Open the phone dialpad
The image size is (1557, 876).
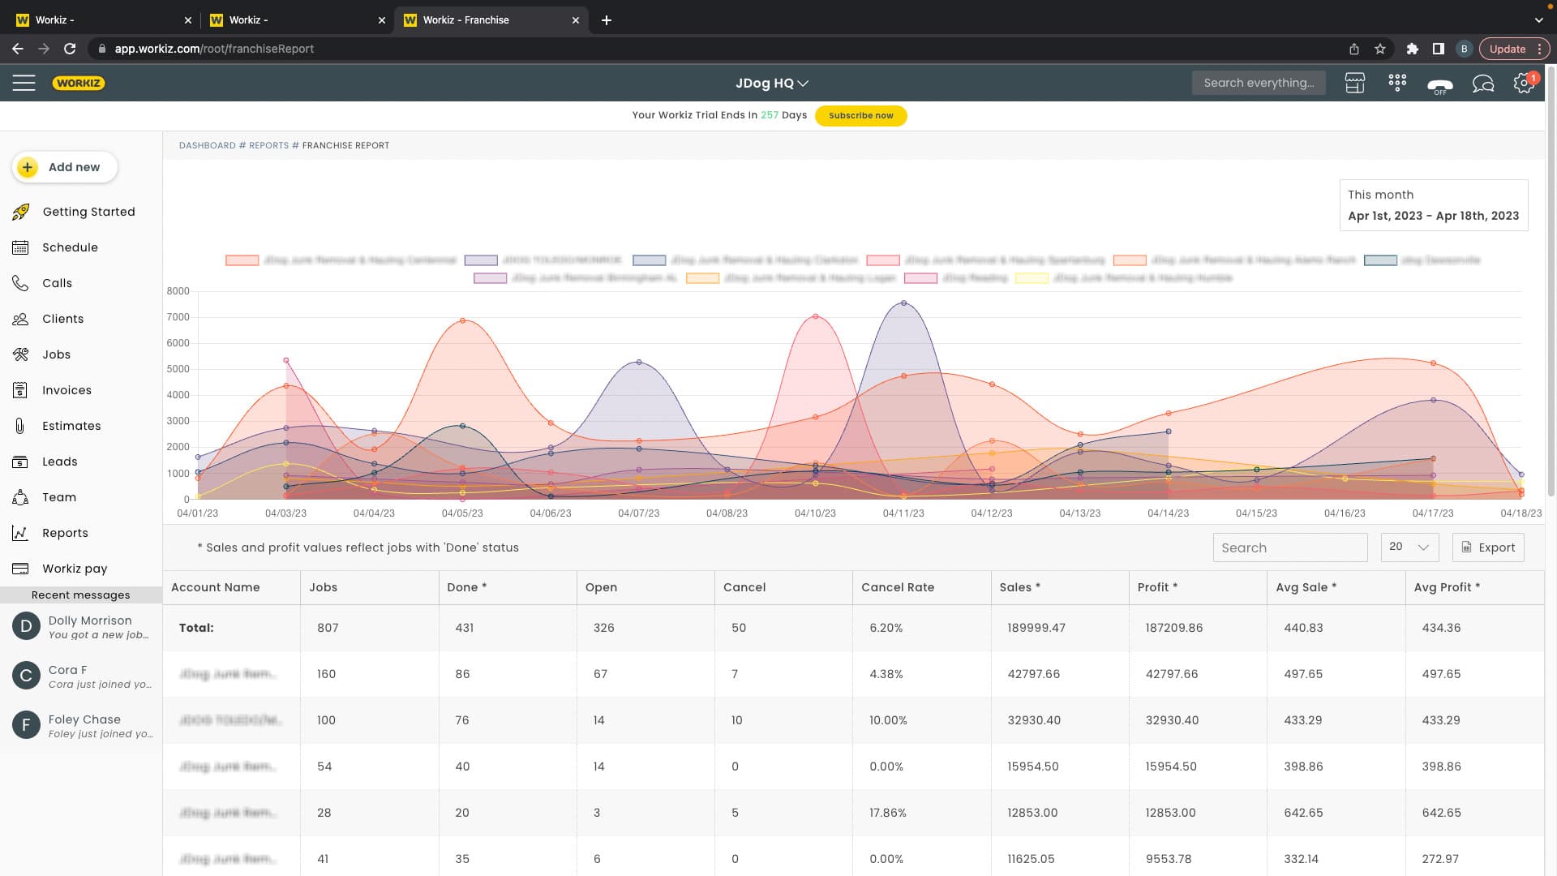1397,83
